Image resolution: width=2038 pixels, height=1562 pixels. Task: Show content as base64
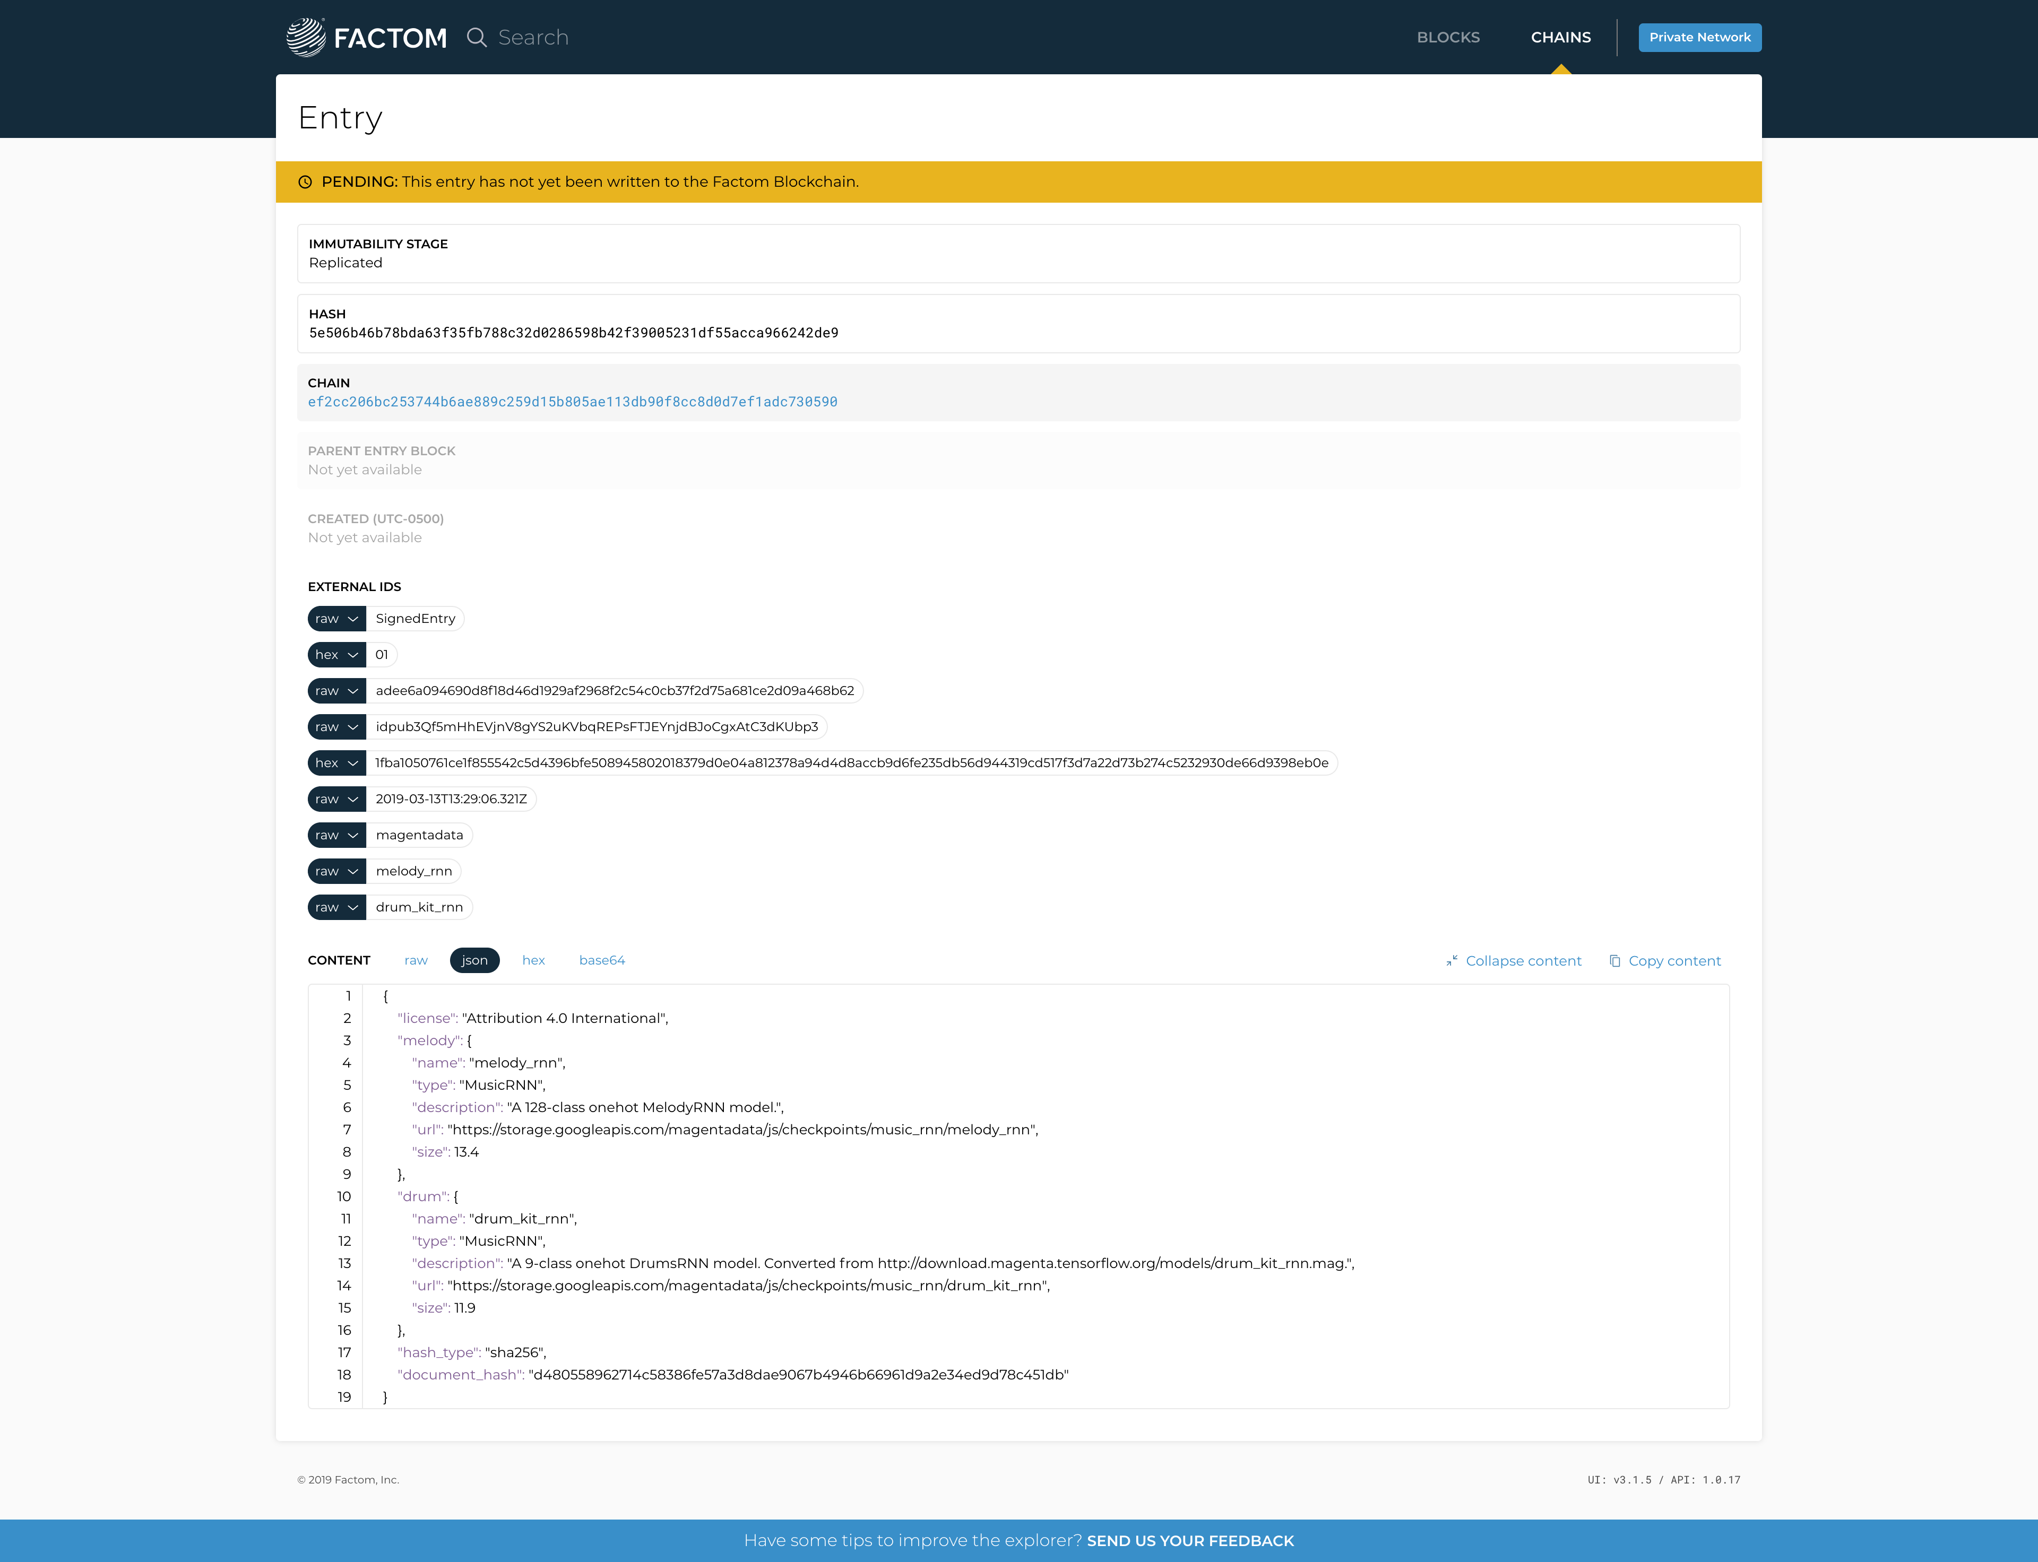602,960
